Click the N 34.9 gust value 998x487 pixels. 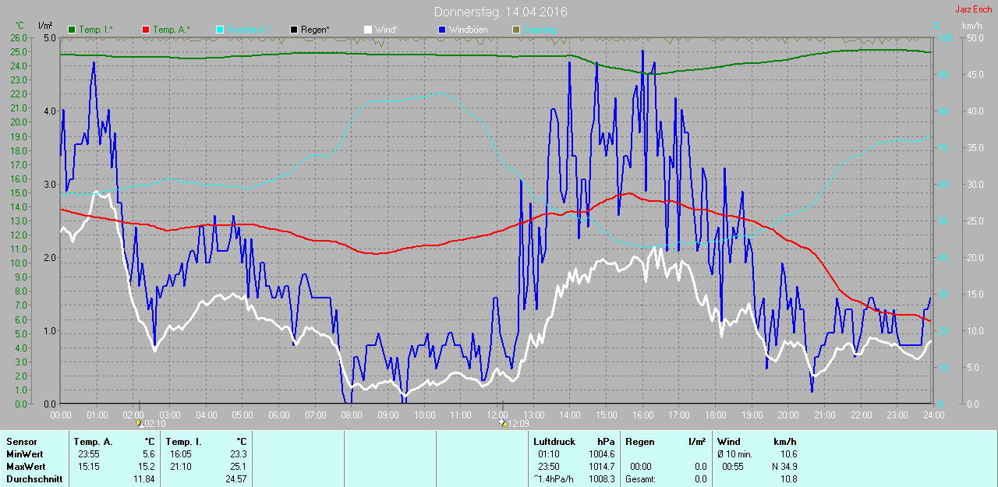click(783, 467)
